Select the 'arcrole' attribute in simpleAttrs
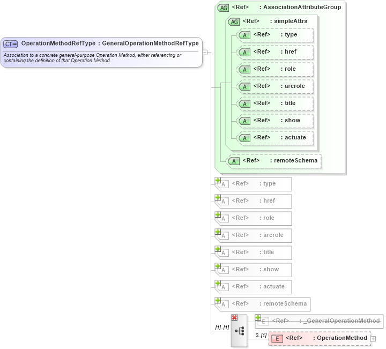386x349 pixels. coord(275,86)
